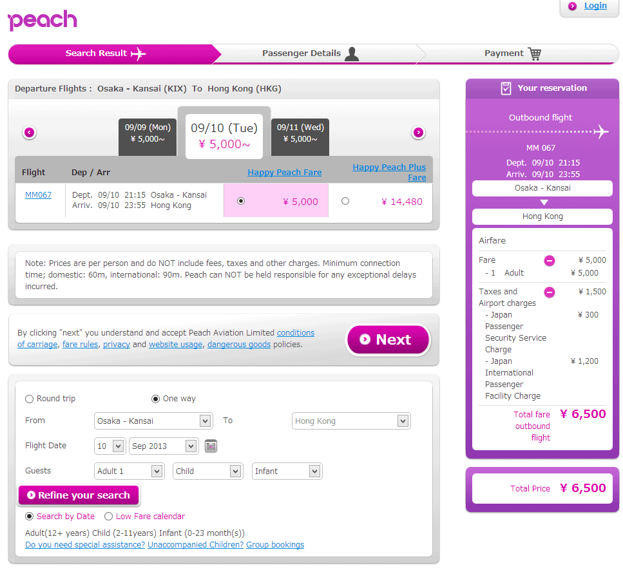
Task: Click Refine your search button
Action: (78, 495)
